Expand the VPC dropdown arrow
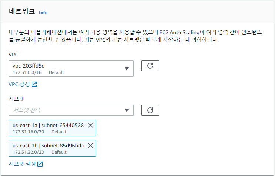The height and width of the screenshot is (176, 275). point(127,68)
